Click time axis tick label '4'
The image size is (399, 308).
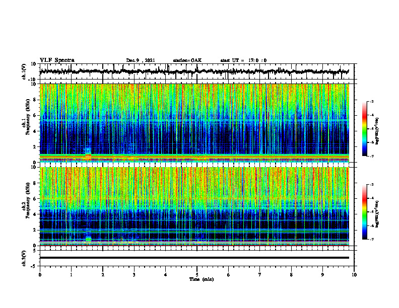[x=165, y=275]
